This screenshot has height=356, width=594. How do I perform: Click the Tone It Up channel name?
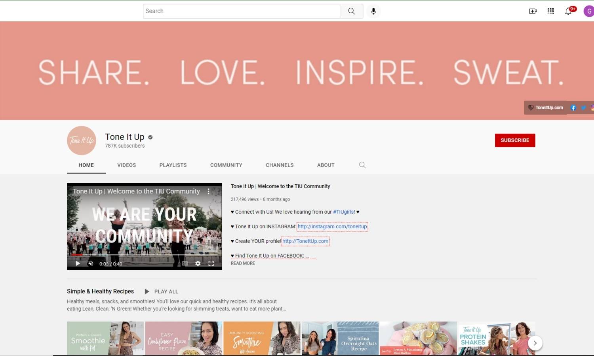point(125,137)
